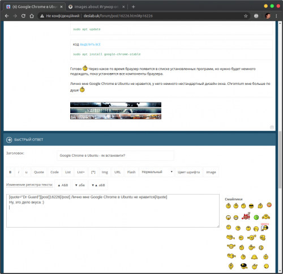This screenshot has width=283, height=274.
Task: Click the Заголовок subject input field
Action: click(x=115, y=156)
